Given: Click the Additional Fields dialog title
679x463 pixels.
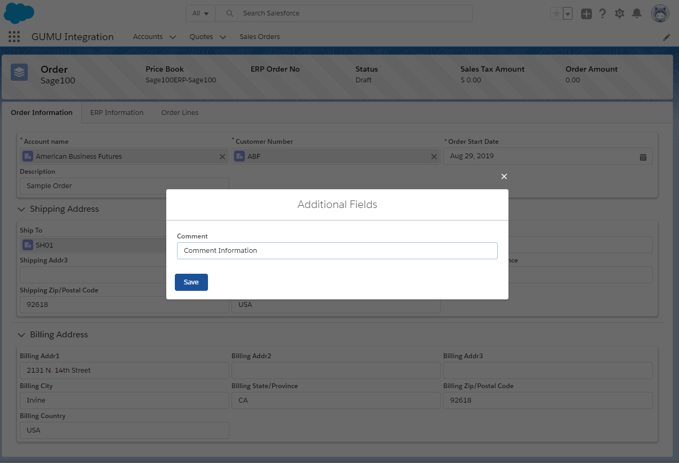Looking at the screenshot, I should [337, 205].
